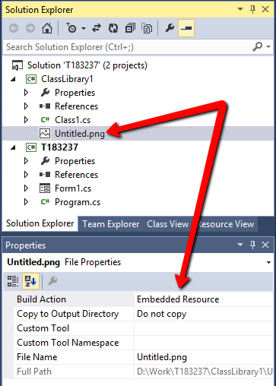Click Sync with Active Document arrows
This screenshot has height=386, width=276.
(97, 28)
